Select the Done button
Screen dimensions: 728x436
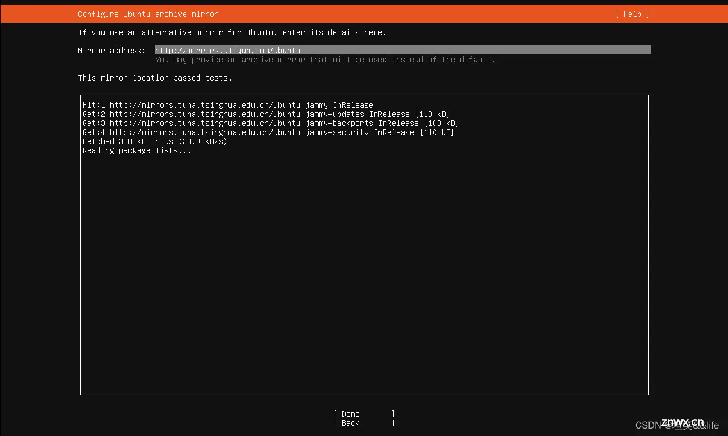click(x=364, y=414)
